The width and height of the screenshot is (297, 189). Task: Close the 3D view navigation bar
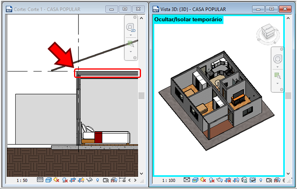[282, 49]
